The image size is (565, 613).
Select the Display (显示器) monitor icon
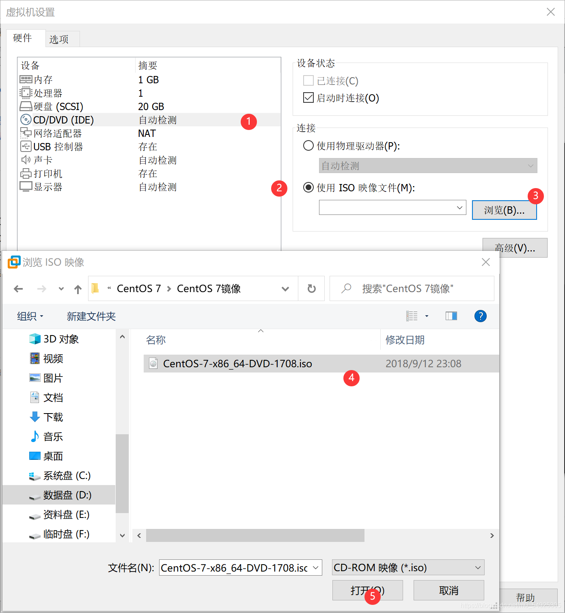tap(26, 187)
